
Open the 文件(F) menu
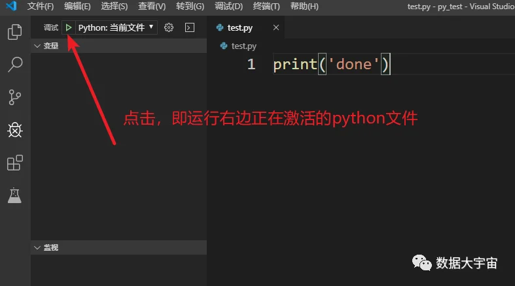[41, 7]
